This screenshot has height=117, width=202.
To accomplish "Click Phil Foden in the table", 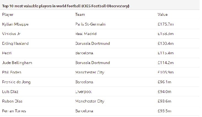I will point(12,72).
